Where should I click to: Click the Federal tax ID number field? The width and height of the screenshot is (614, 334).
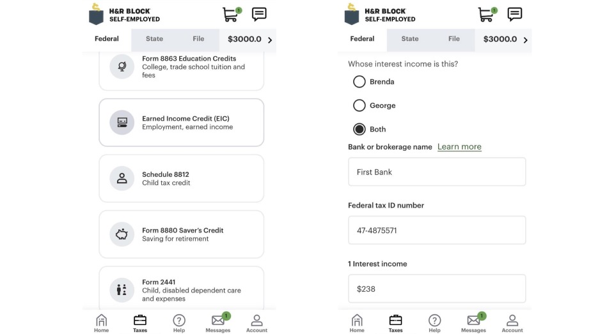point(437,230)
